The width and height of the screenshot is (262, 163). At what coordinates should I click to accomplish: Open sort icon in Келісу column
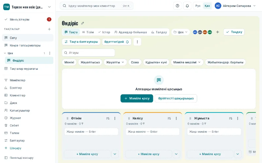[169, 118]
